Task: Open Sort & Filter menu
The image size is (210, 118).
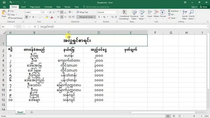Action: [x=185, y=15]
